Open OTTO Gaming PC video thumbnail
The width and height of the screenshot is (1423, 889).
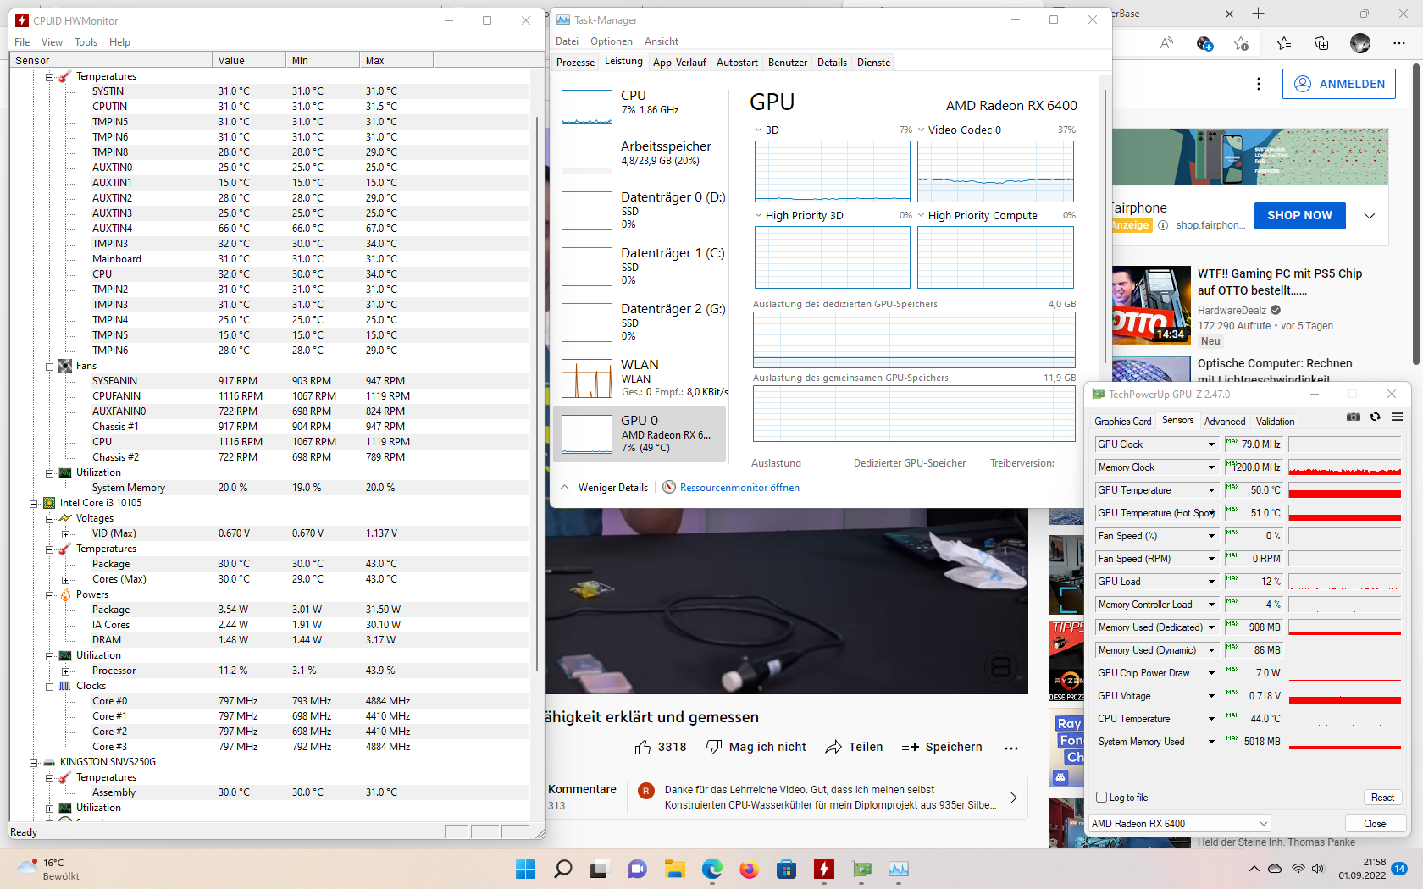[x=1151, y=306]
